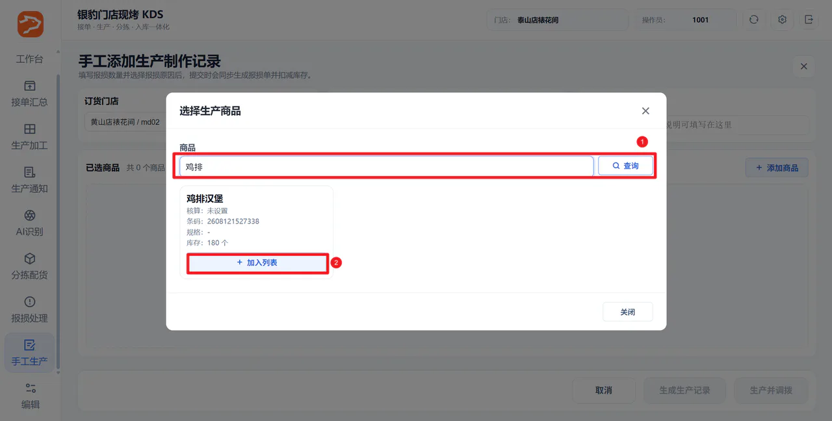This screenshot has width=832, height=421.
Task: Close the 选择生产商品 dialog with X
Action: 645,111
